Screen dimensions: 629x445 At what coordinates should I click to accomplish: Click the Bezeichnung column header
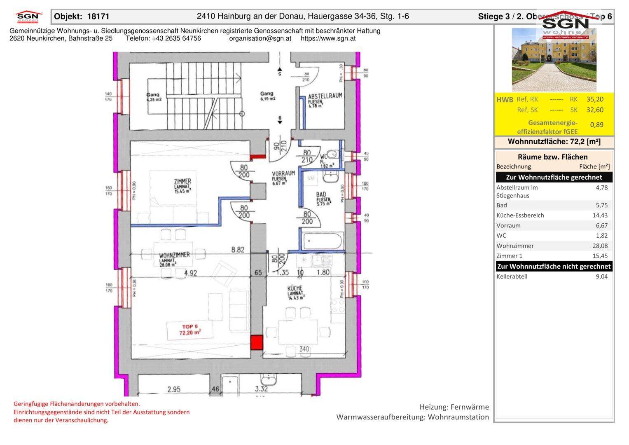click(x=514, y=166)
